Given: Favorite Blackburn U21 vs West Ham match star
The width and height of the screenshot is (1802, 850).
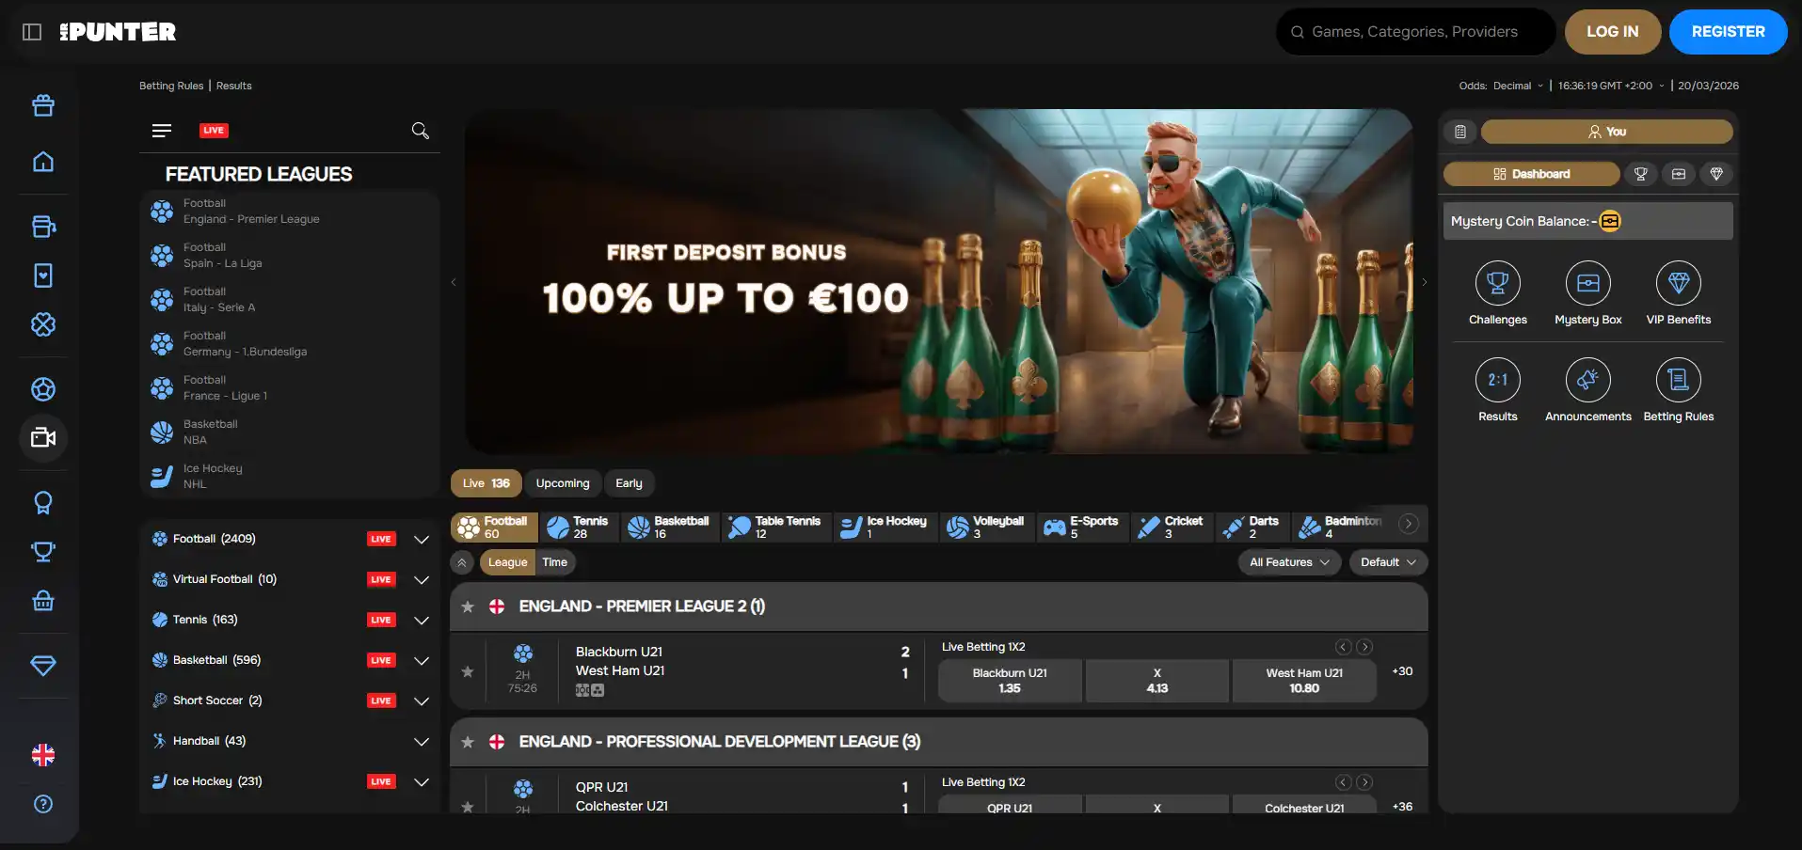Looking at the screenshot, I should pyautogui.click(x=468, y=671).
